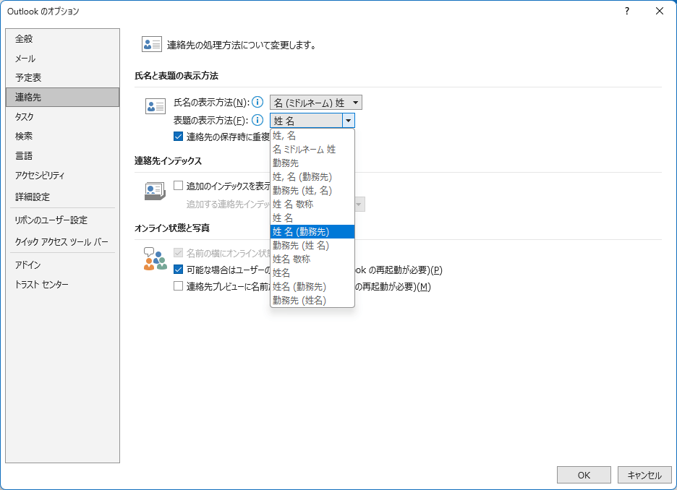Select 姓名 敬称 option
Screen dimensions: 677x490
312,259
